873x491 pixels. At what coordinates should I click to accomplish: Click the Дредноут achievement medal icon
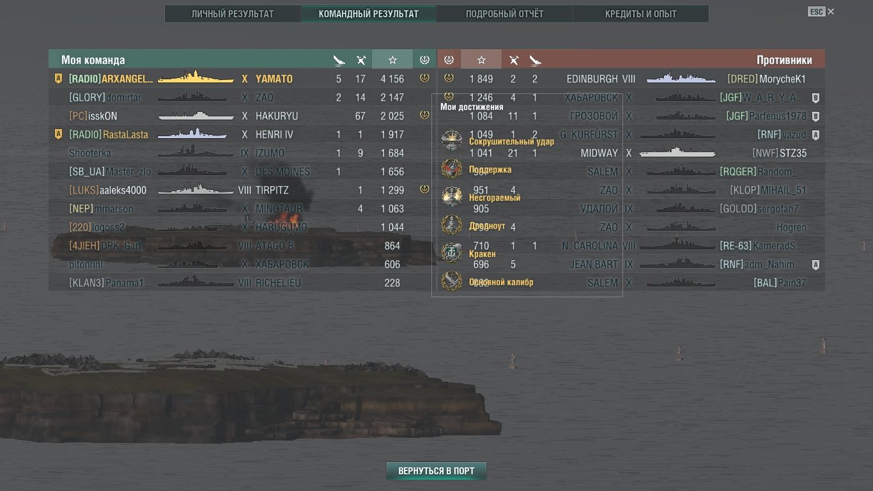(452, 224)
